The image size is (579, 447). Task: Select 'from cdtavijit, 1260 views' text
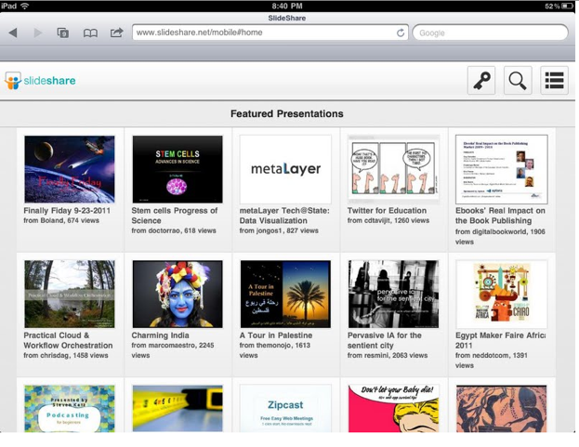388,221
